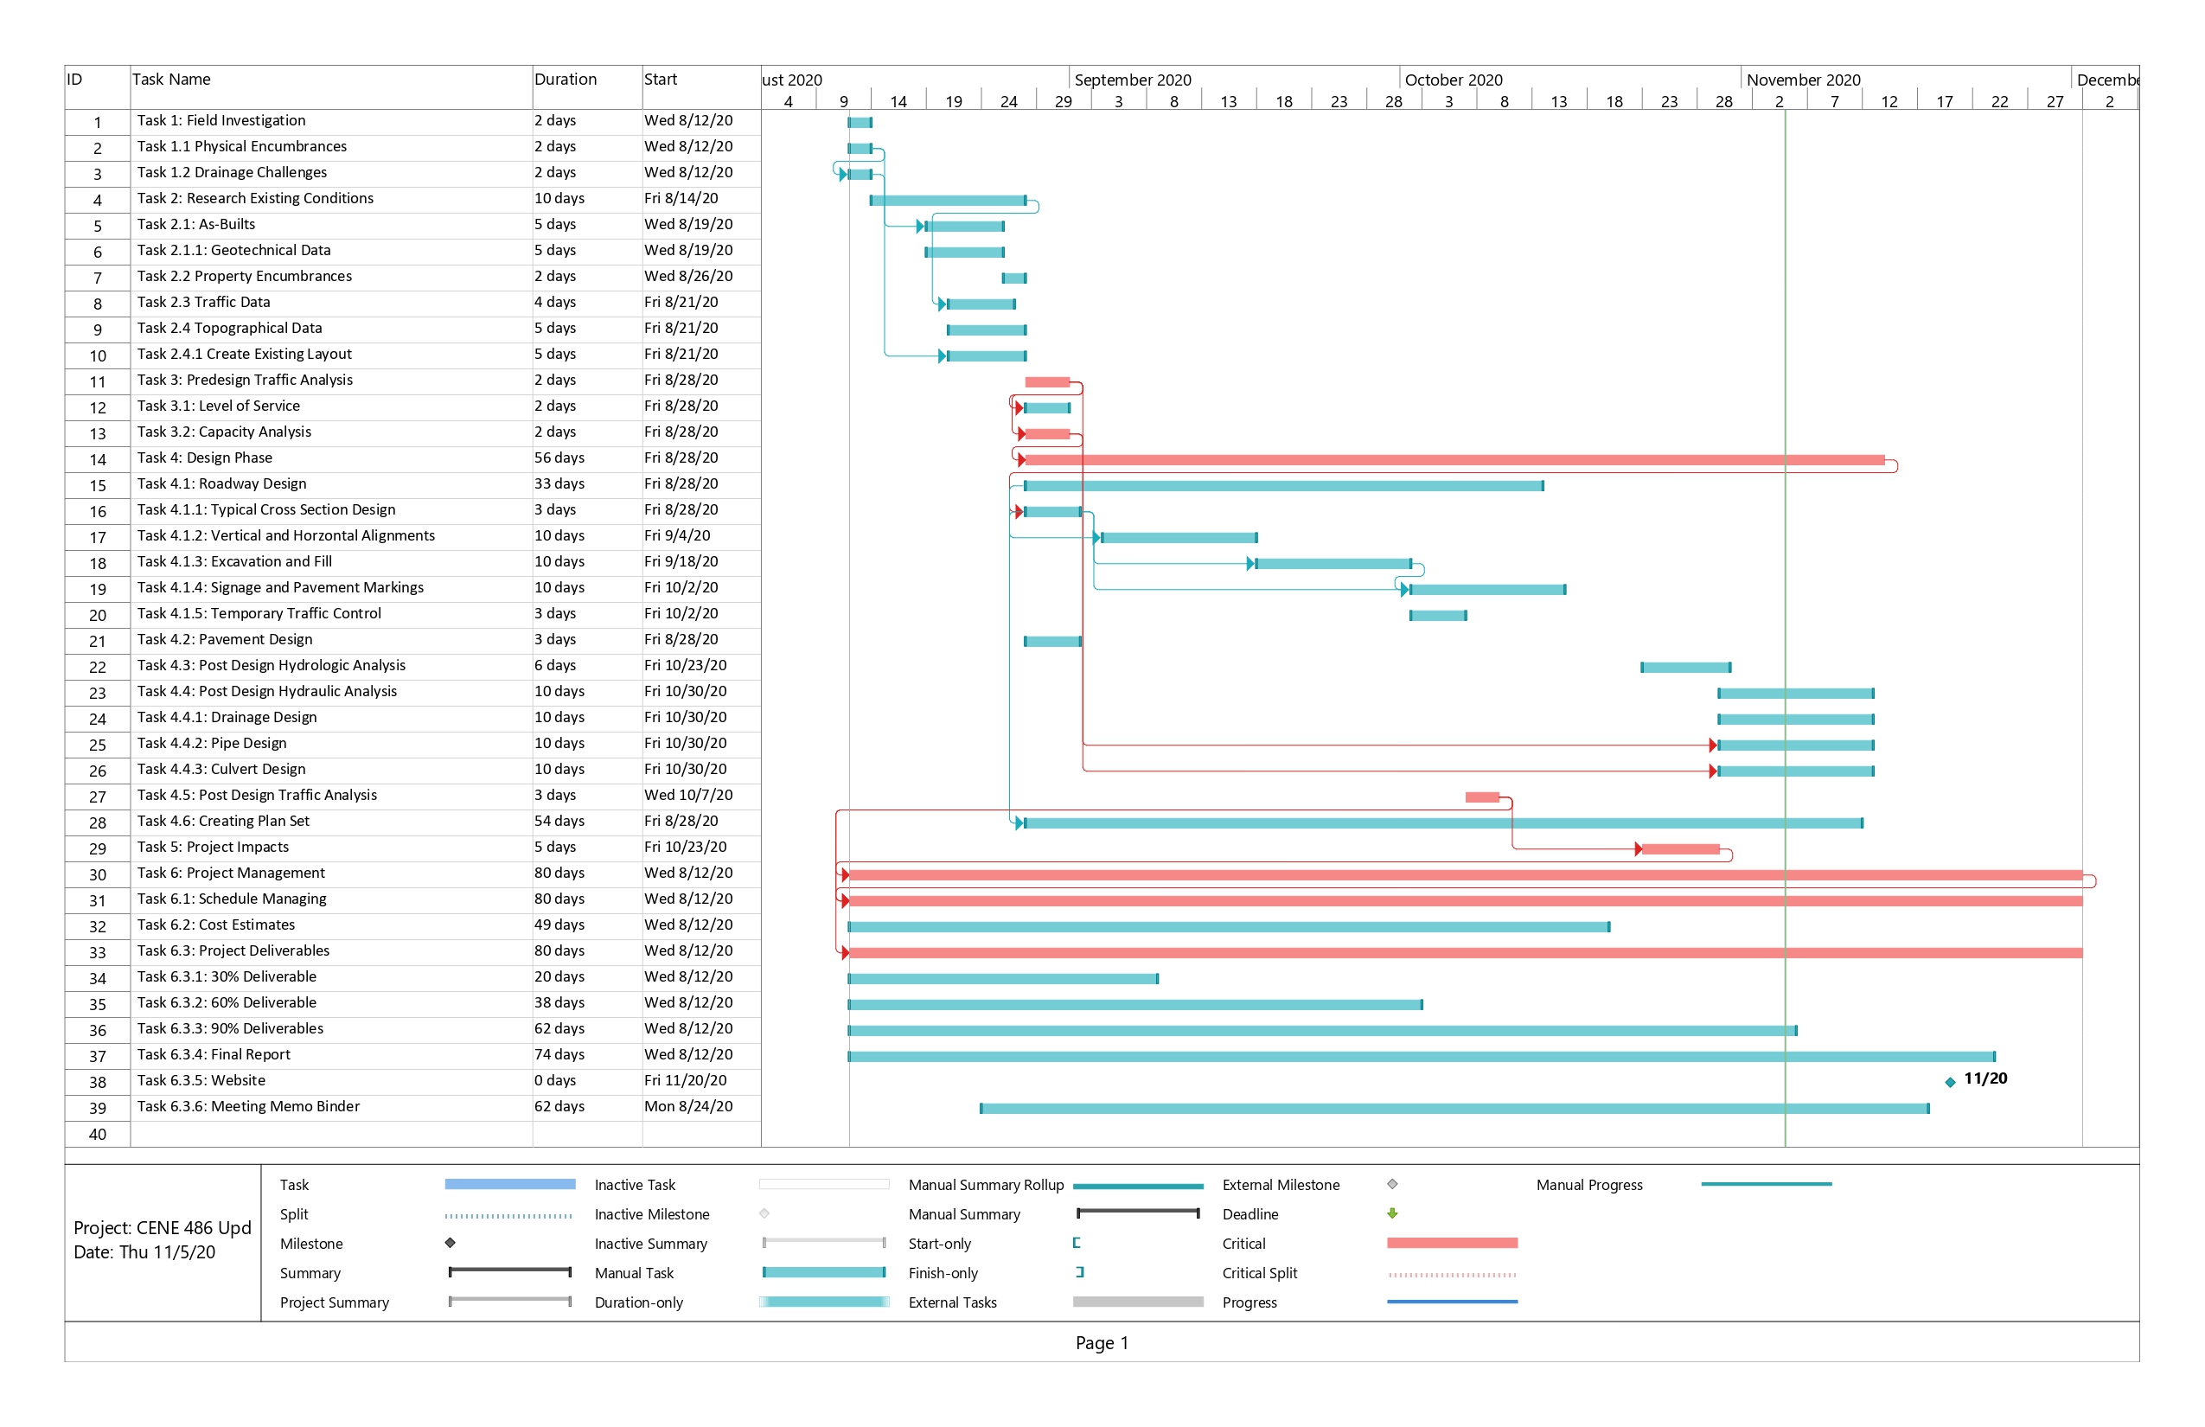Click the red bar for Task 4.5 Traffic Analysis
This screenshot has width=2205, height=1427.
click(1481, 797)
